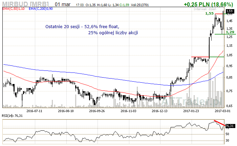The height and width of the screenshot is (146, 237).
Task: Click the RSI 30 level label
Action: [227, 141]
